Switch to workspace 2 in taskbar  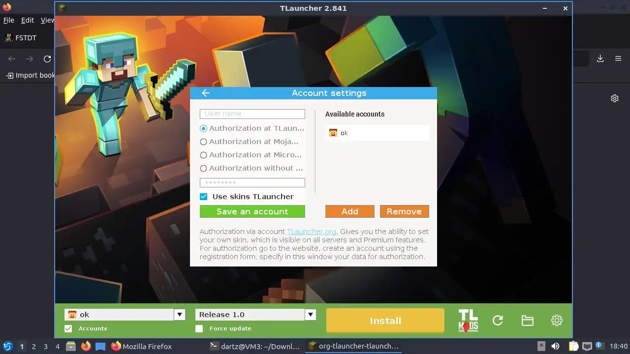33,346
